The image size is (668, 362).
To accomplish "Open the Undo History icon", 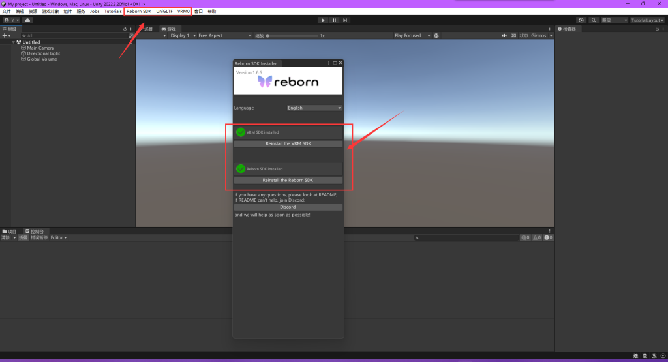I will click(581, 20).
